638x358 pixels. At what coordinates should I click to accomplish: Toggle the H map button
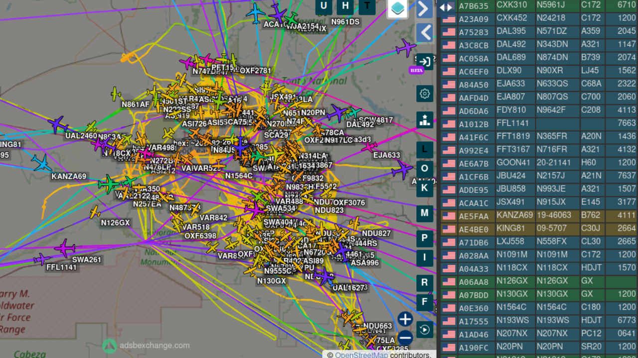[x=345, y=6]
